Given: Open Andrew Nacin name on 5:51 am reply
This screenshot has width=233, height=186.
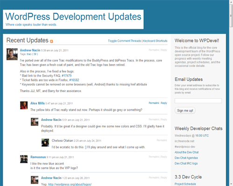Looking at the screenshot, I should pyautogui.click(x=51, y=120).
